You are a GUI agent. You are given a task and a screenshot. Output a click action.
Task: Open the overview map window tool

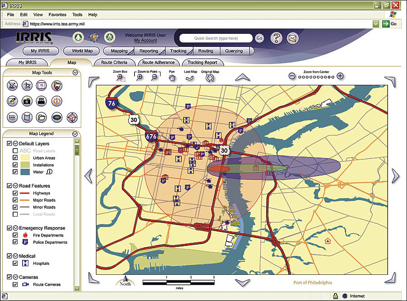coord(42,85)
